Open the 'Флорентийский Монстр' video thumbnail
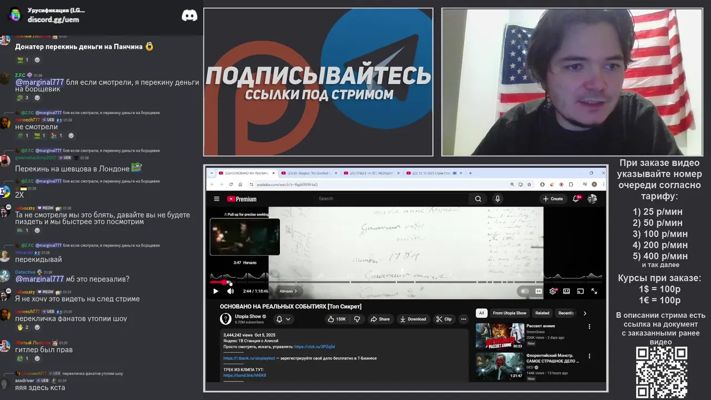711x400 pixels. [x=499, y=366]
